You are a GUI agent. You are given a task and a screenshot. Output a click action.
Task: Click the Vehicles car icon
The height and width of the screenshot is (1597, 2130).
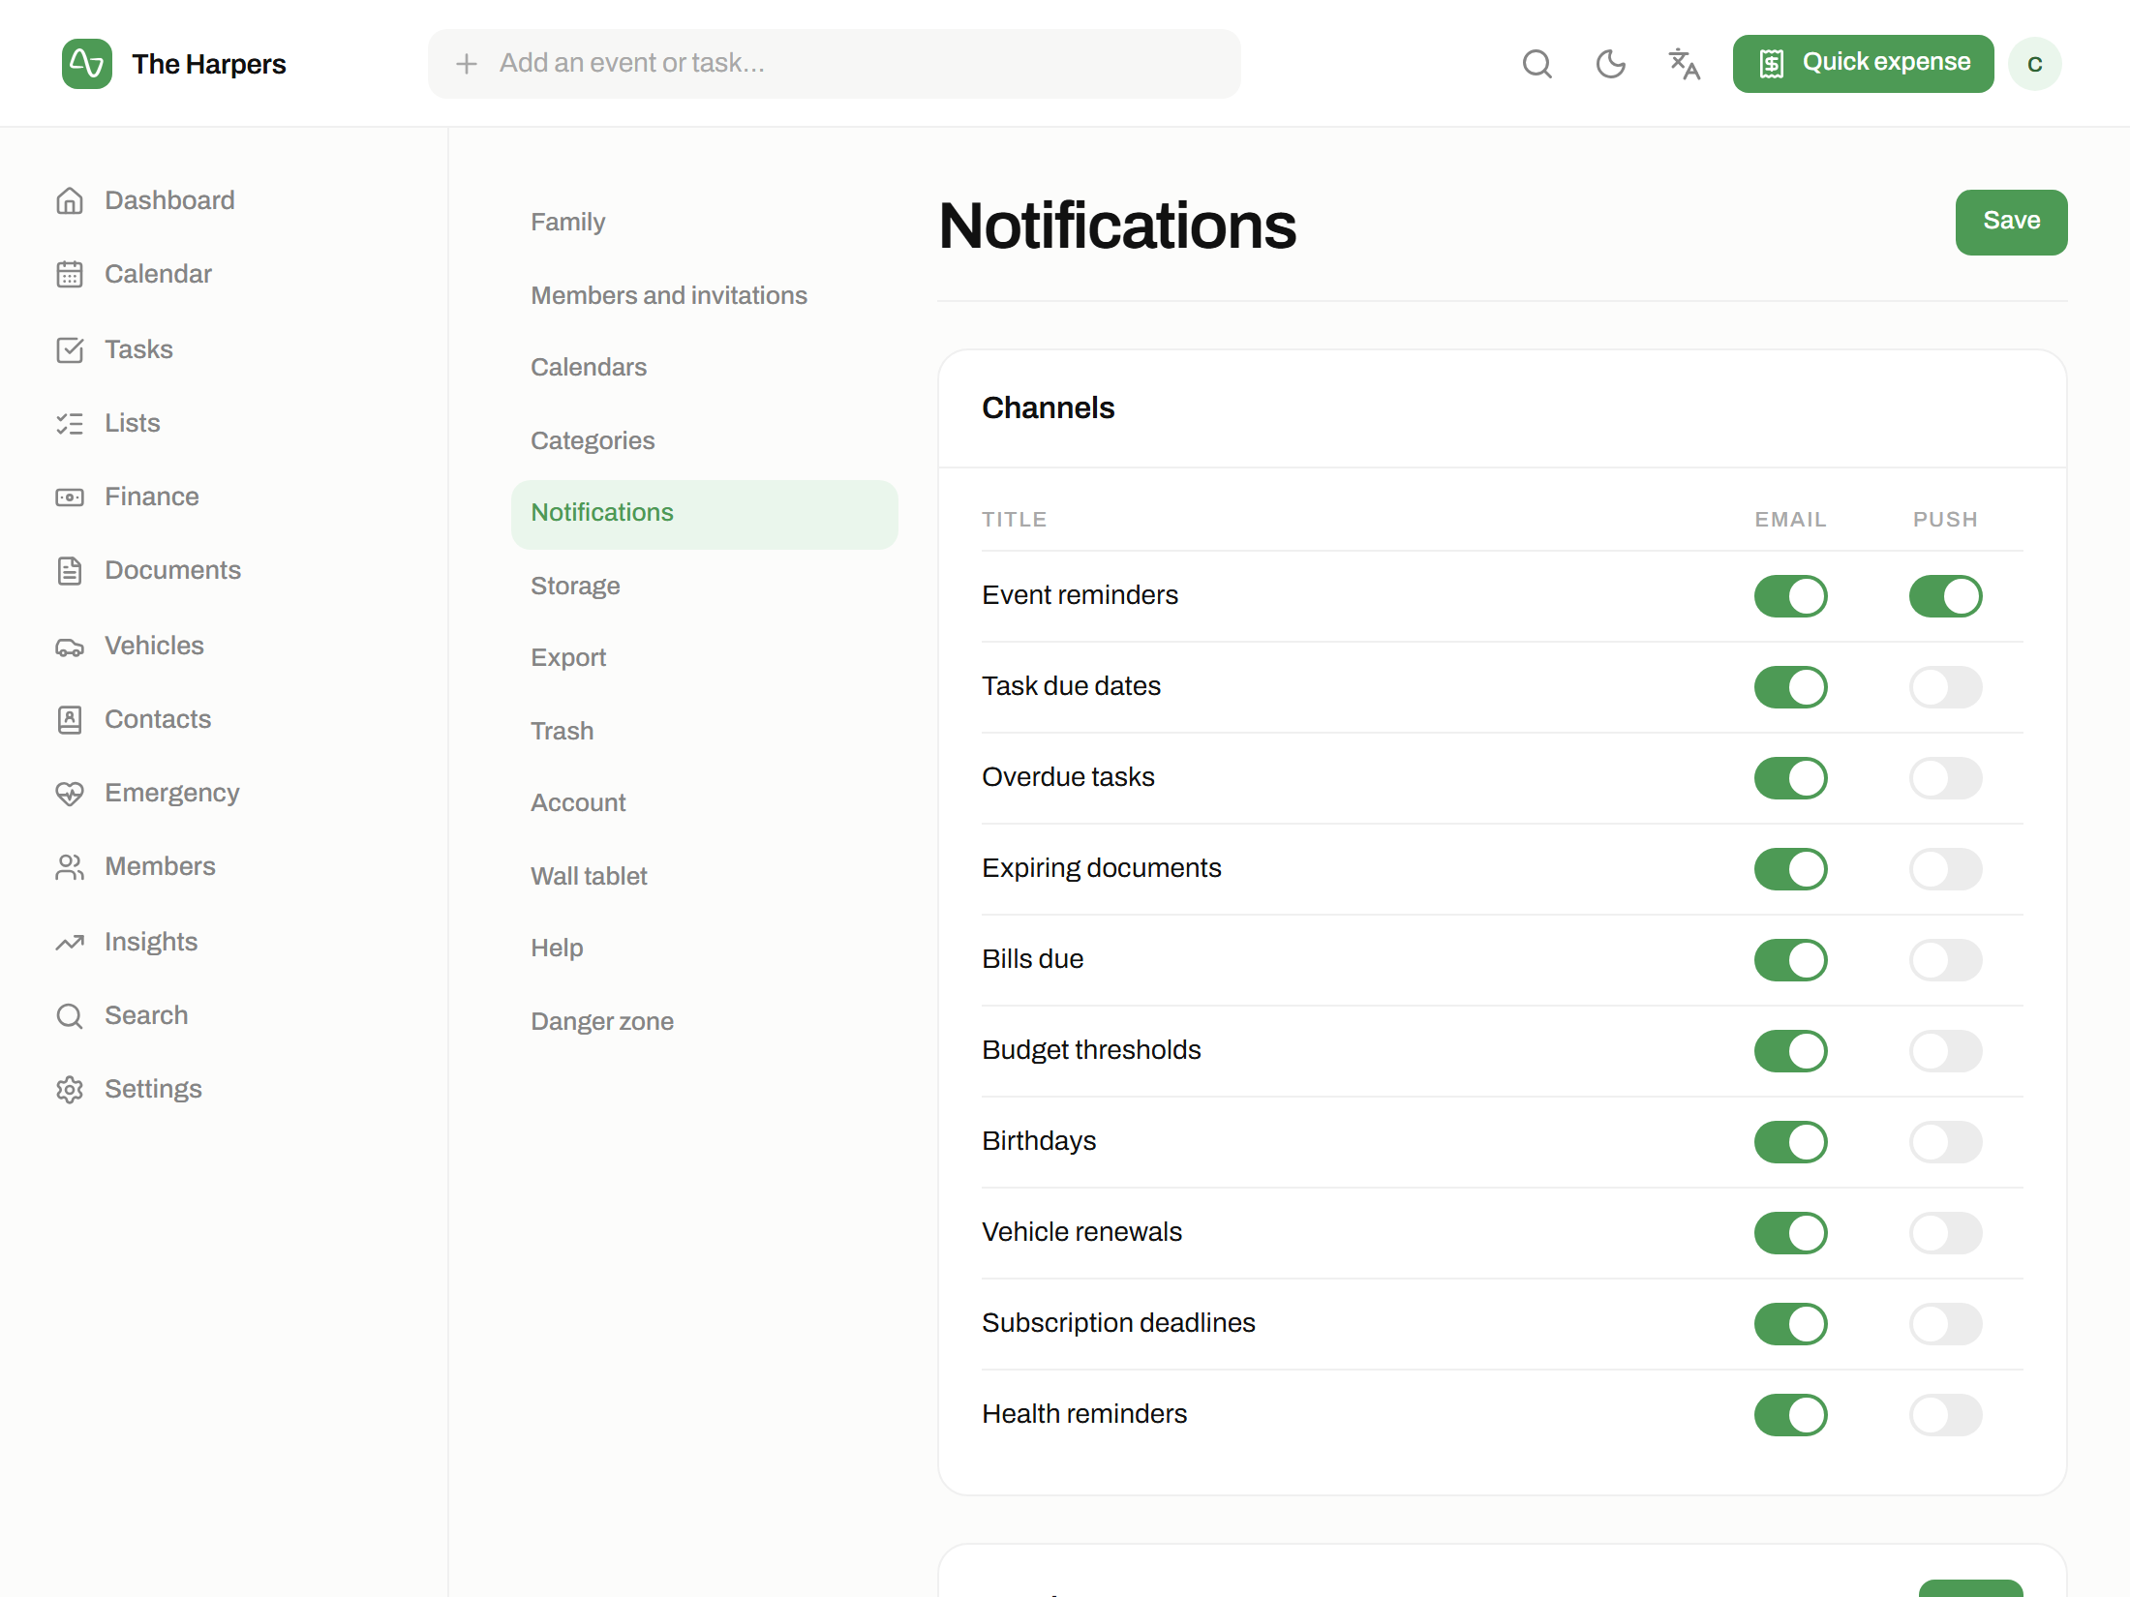(x=70, y=646)
